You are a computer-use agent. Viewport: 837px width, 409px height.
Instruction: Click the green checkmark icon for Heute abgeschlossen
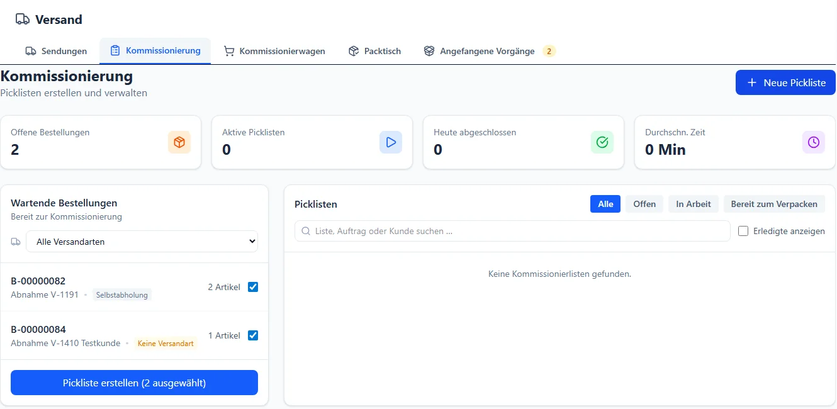coord(602,142)
